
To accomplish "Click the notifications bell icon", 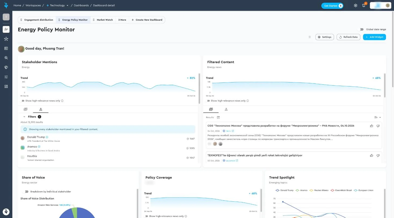I will pyautogui.click(x=364, y=5).
